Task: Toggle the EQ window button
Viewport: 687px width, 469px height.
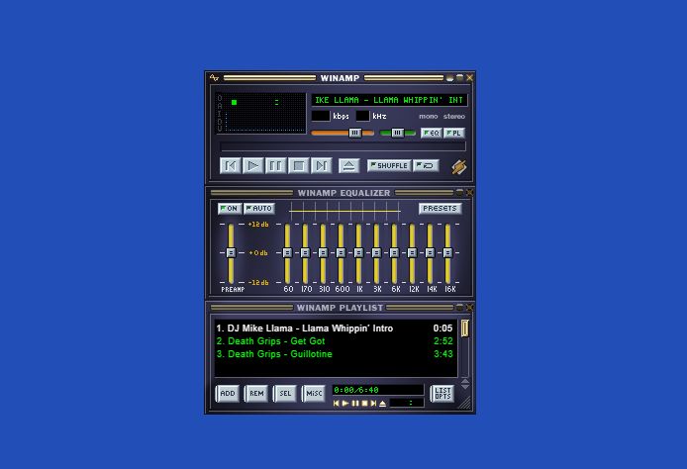Action: [432, 133]
